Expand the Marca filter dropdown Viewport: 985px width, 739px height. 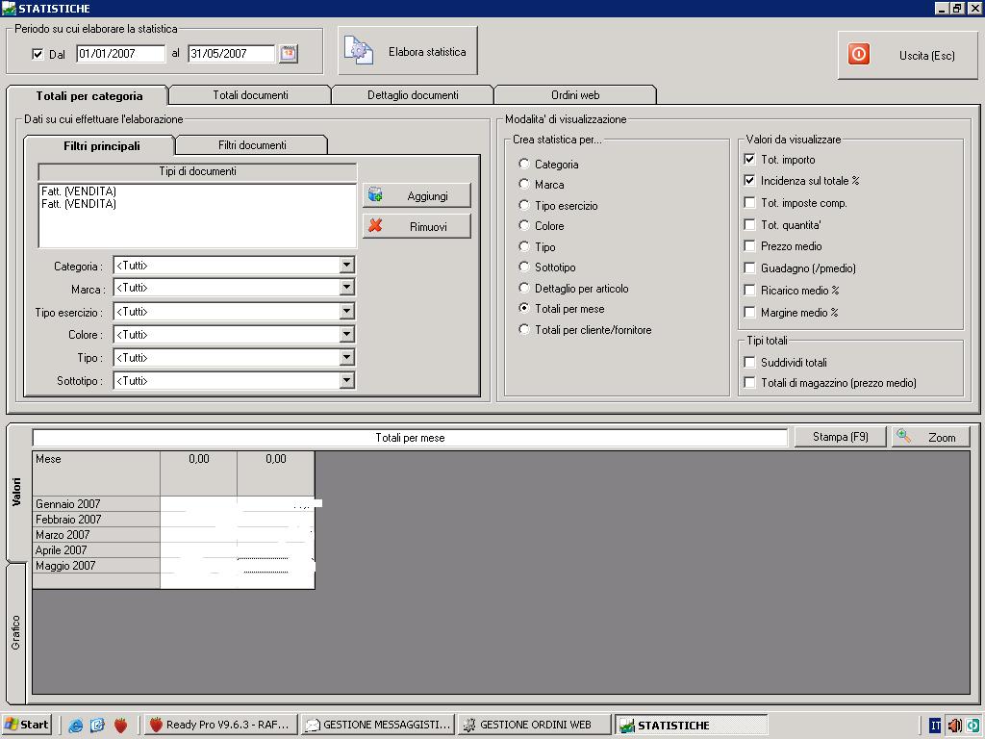pyautogui.click(x=346, y=287)
